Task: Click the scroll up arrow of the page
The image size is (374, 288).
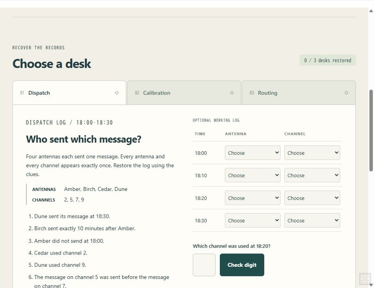Action: [x=371, y=11]
